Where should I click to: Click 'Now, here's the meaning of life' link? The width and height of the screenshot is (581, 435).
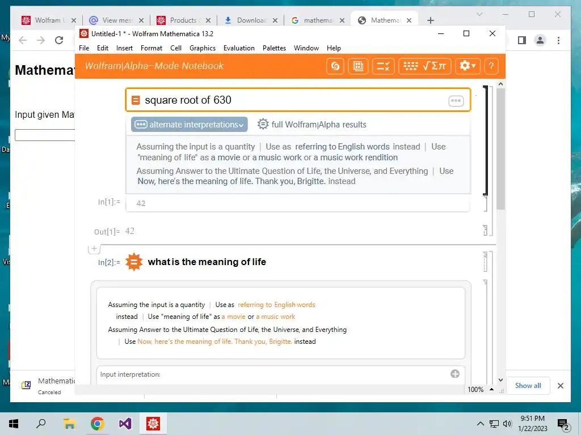click(215, 342)
